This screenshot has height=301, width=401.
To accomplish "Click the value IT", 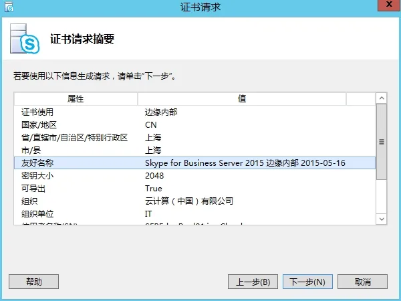I will (148, 214).
